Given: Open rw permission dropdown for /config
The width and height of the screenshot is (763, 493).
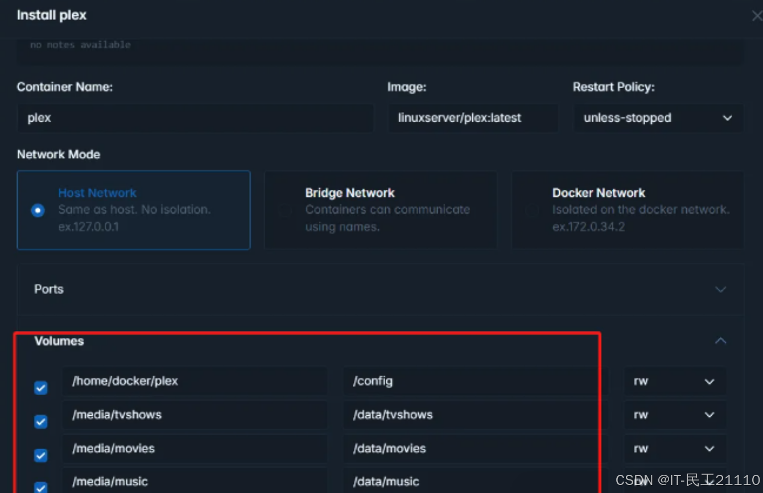Looking at the screenshot, I should coord(675,382).
